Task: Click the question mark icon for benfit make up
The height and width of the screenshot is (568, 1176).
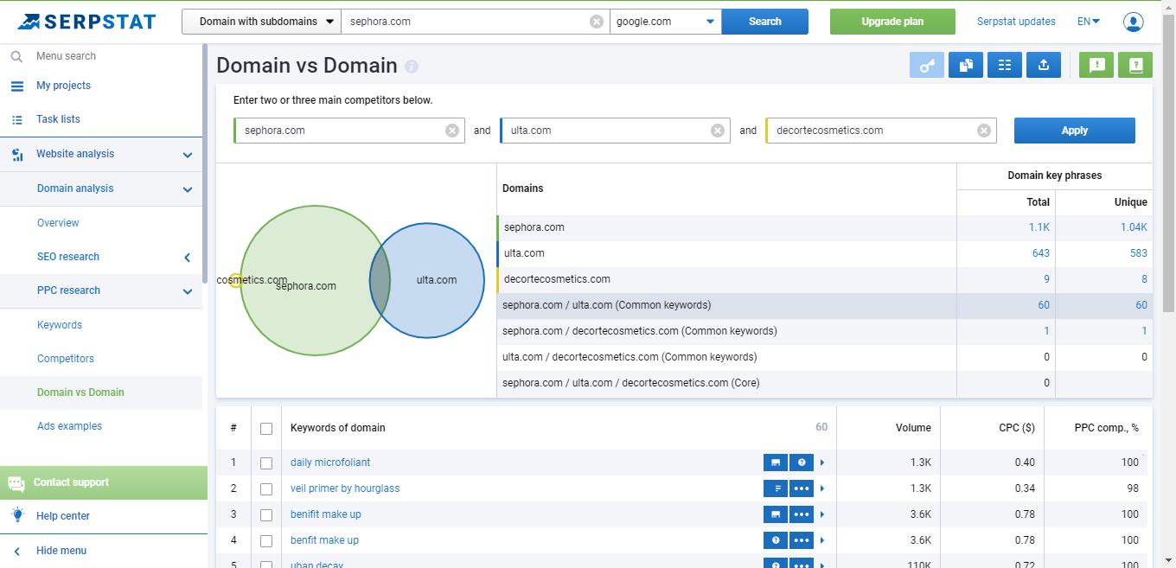Action: coord(776,540)
